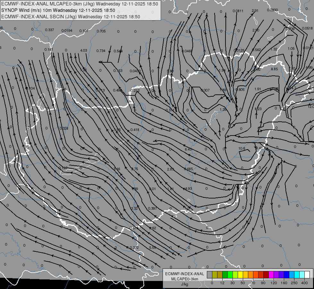Click the pure blue legend swatch
314x289 pixels.
[x=286, y=275]
